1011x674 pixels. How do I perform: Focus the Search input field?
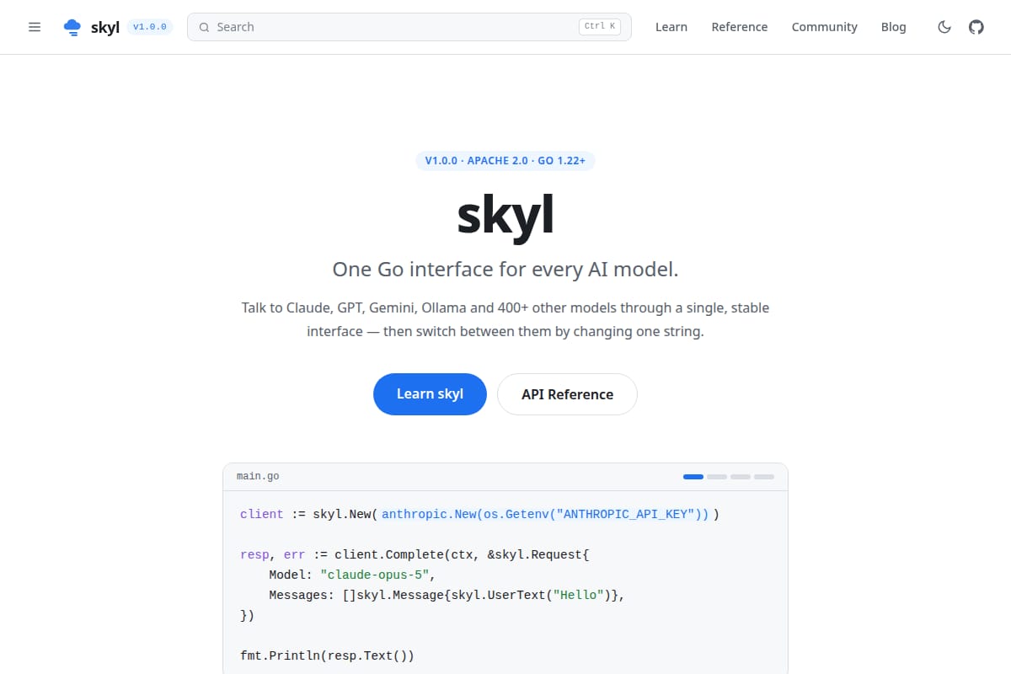[409, 27]
